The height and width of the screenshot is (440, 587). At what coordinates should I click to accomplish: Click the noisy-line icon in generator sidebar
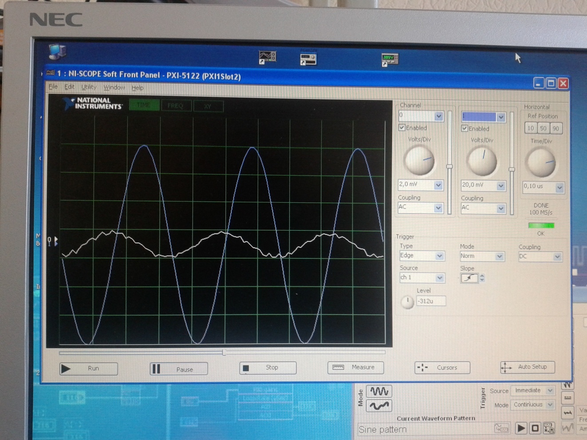(x=567, y=413)
